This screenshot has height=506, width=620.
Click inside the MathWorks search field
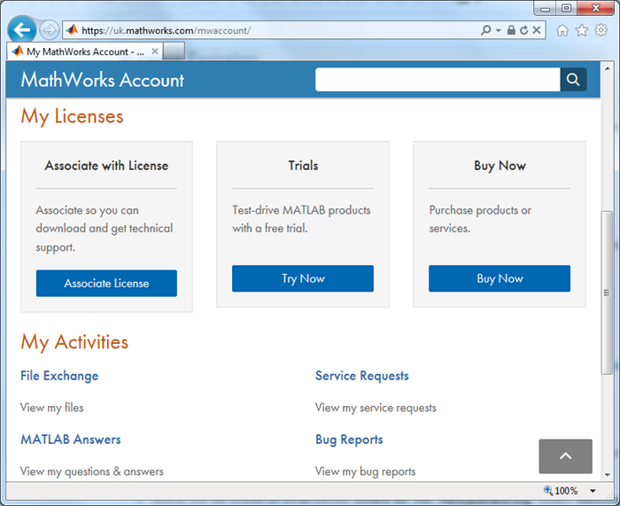click(x=438, y=80)
